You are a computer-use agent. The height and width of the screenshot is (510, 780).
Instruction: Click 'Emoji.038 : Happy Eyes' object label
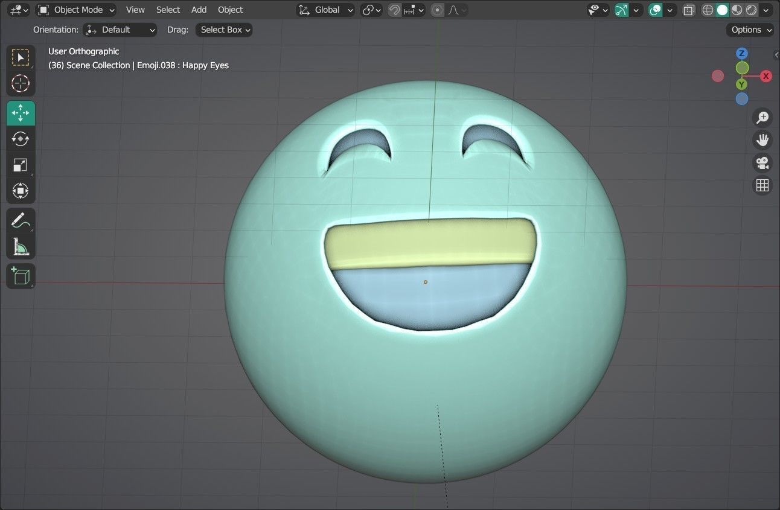(183, 65)
